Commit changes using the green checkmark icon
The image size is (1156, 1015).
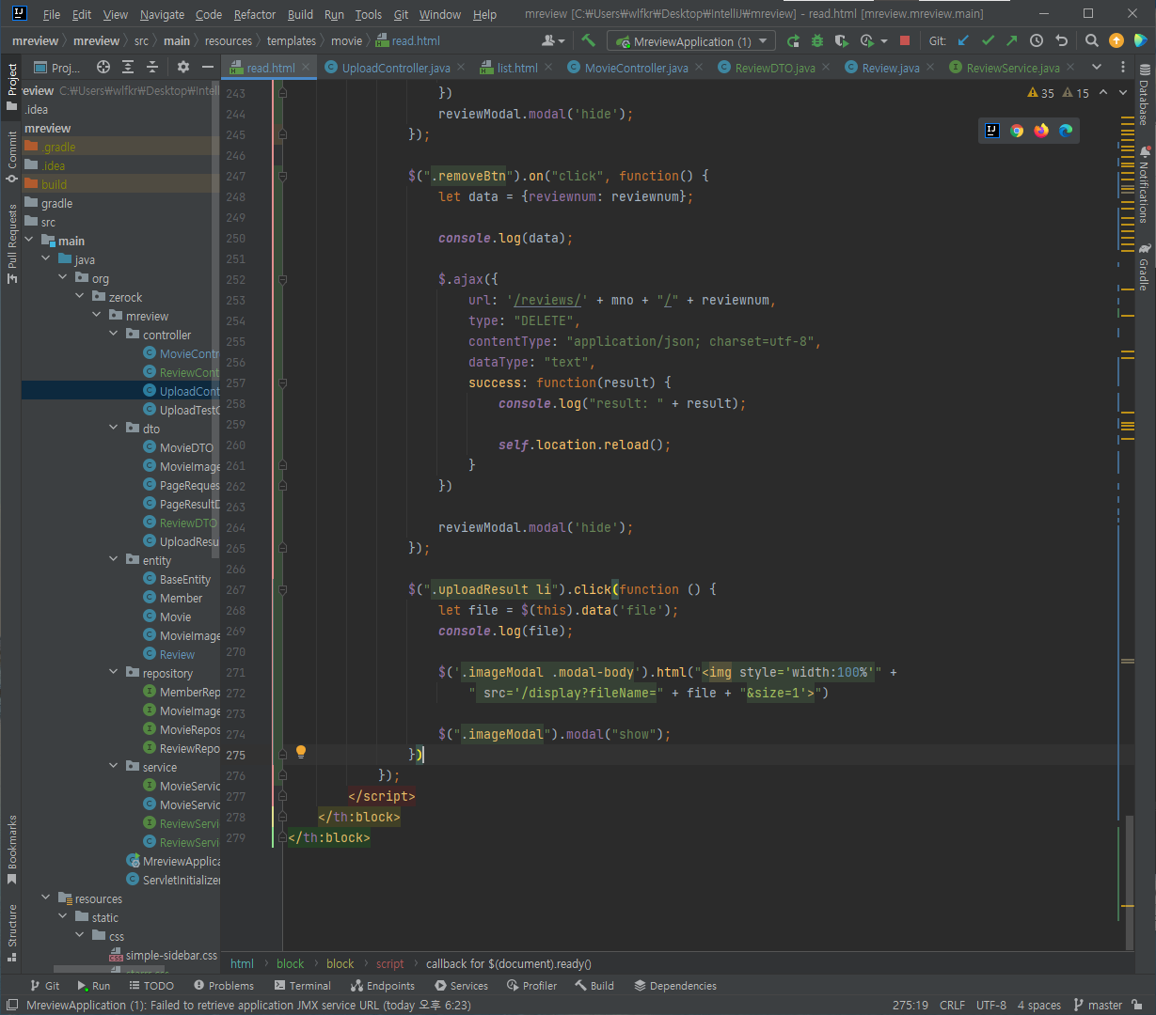coord(988,40)
